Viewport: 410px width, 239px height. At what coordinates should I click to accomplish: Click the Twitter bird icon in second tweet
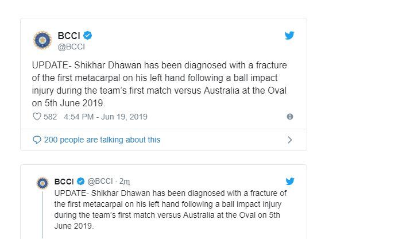(290, 181)
